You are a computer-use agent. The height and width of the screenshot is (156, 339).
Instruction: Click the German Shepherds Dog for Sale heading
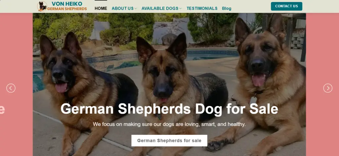pos(169,109)
